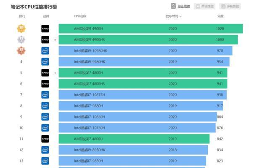254x168 pixels.
Task: Click the Intel logo beside i7-9850H
Action: [x=45, y=161]
